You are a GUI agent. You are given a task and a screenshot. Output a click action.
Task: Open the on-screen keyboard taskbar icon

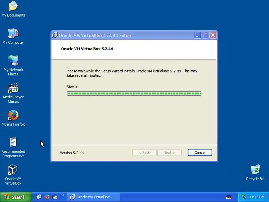click(x=229, y=197)
